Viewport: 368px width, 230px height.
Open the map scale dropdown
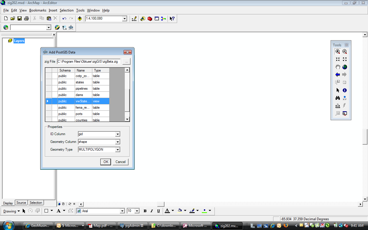click(x=125, y=19)
